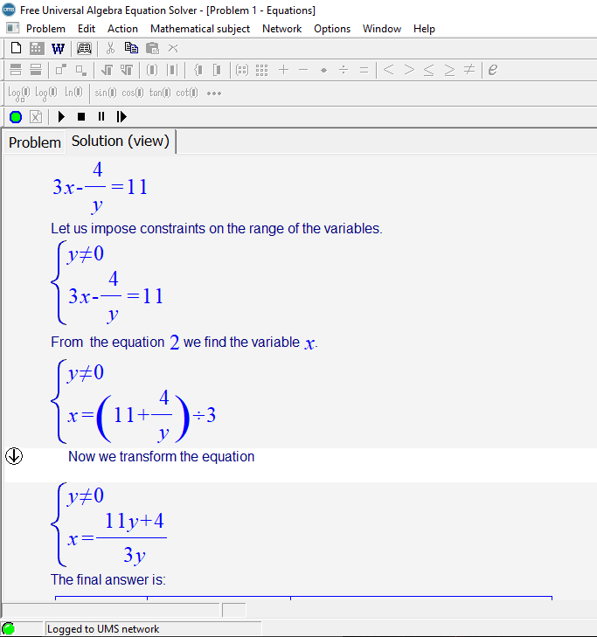Open the Problem menu
Image resolution: width=597 pixels, height=637 pixels.
(45, 29)
